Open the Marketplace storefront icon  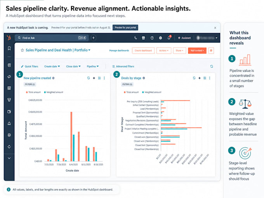pos(143,38)
